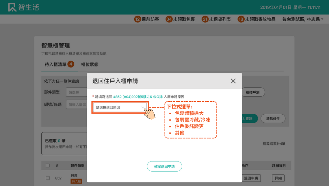Open 目前訪客 list with badge 12

pyautogui.click(x=147, y=19)
